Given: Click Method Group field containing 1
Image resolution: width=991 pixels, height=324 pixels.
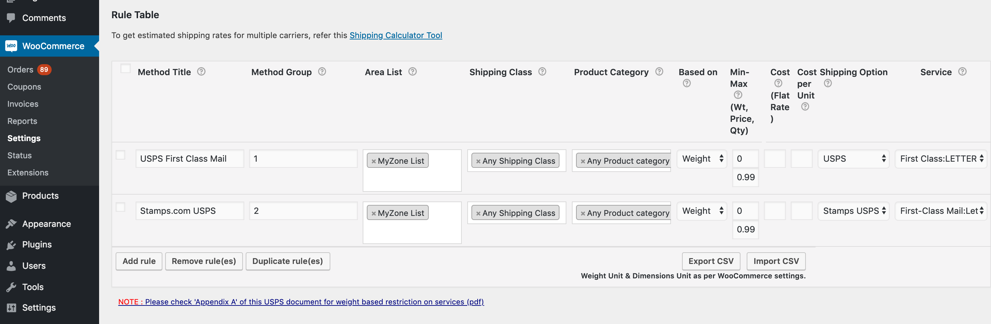Looking at the screenshot, I should click(x=303, y=159).
